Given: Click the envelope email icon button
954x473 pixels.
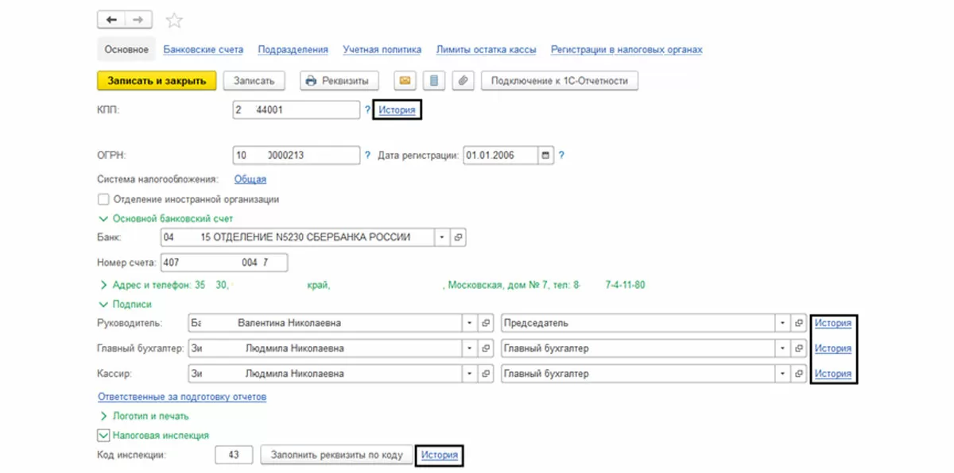Looking at the screenshot, I should click(405, 80).
